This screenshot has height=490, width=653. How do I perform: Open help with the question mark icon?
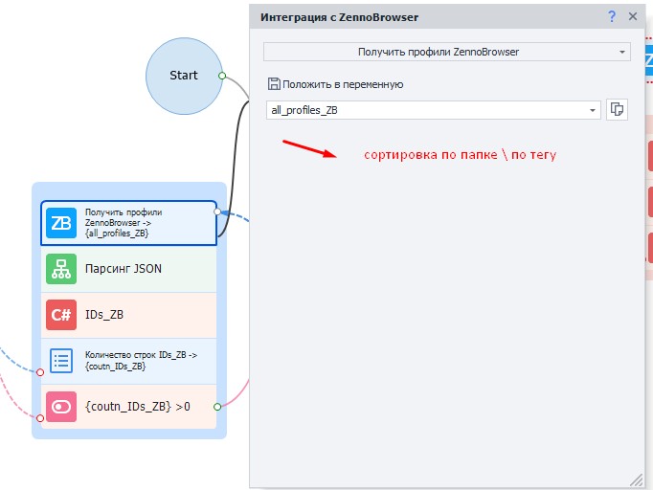[612, 16]
